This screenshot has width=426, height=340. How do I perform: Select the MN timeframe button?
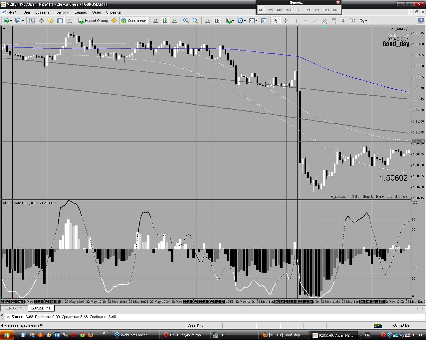click(x=336, y=10)
